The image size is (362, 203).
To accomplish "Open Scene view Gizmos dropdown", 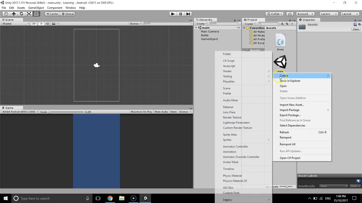I will tap(135, 24).
